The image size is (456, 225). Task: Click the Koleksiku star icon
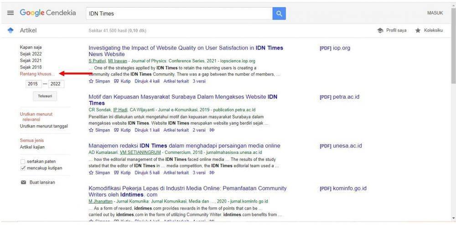pos(418,31)
